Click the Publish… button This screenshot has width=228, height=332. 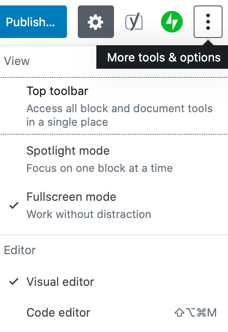33,22
